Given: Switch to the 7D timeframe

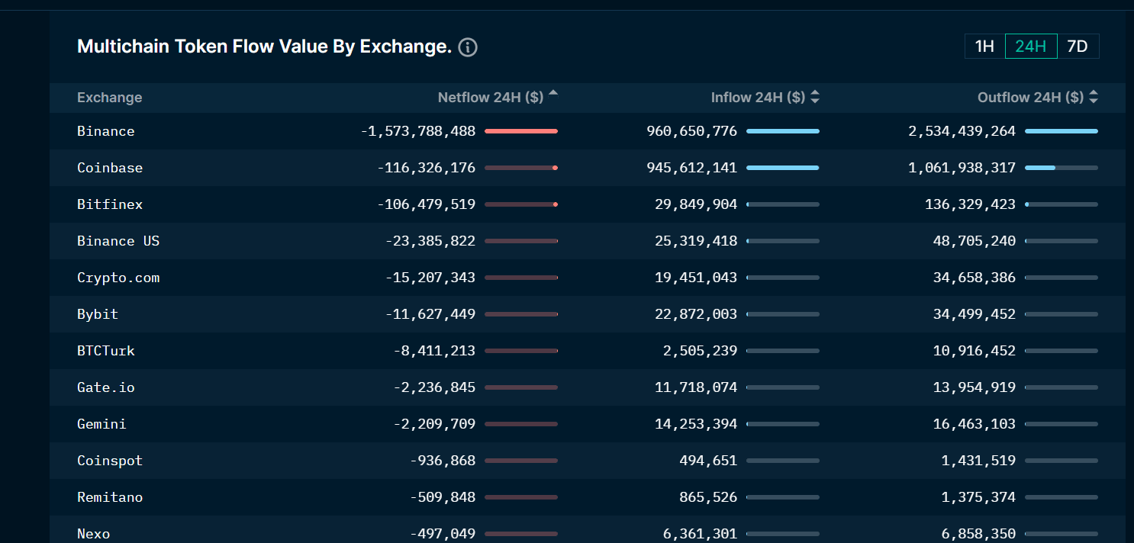Looking at the screenshot, I should point(1078,47).
